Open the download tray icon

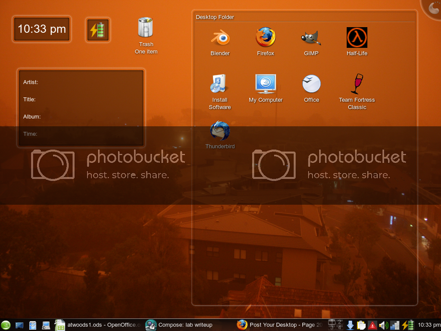350,325
